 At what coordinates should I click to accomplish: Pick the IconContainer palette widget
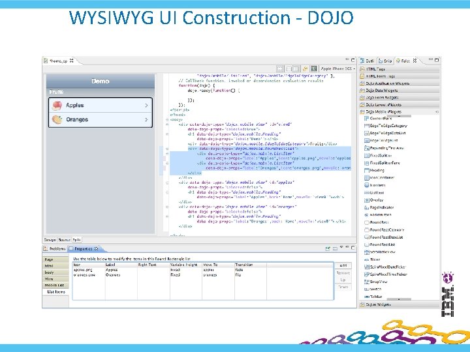[379, 178]
